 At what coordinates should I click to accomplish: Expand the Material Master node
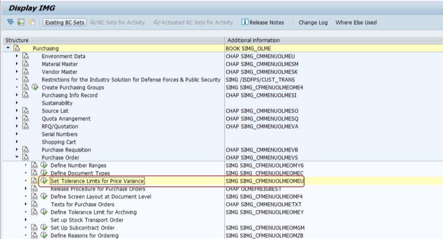coord(17,64)
